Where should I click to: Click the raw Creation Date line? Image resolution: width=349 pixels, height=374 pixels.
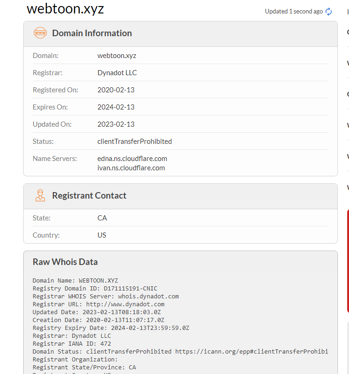tap(99, 320)
